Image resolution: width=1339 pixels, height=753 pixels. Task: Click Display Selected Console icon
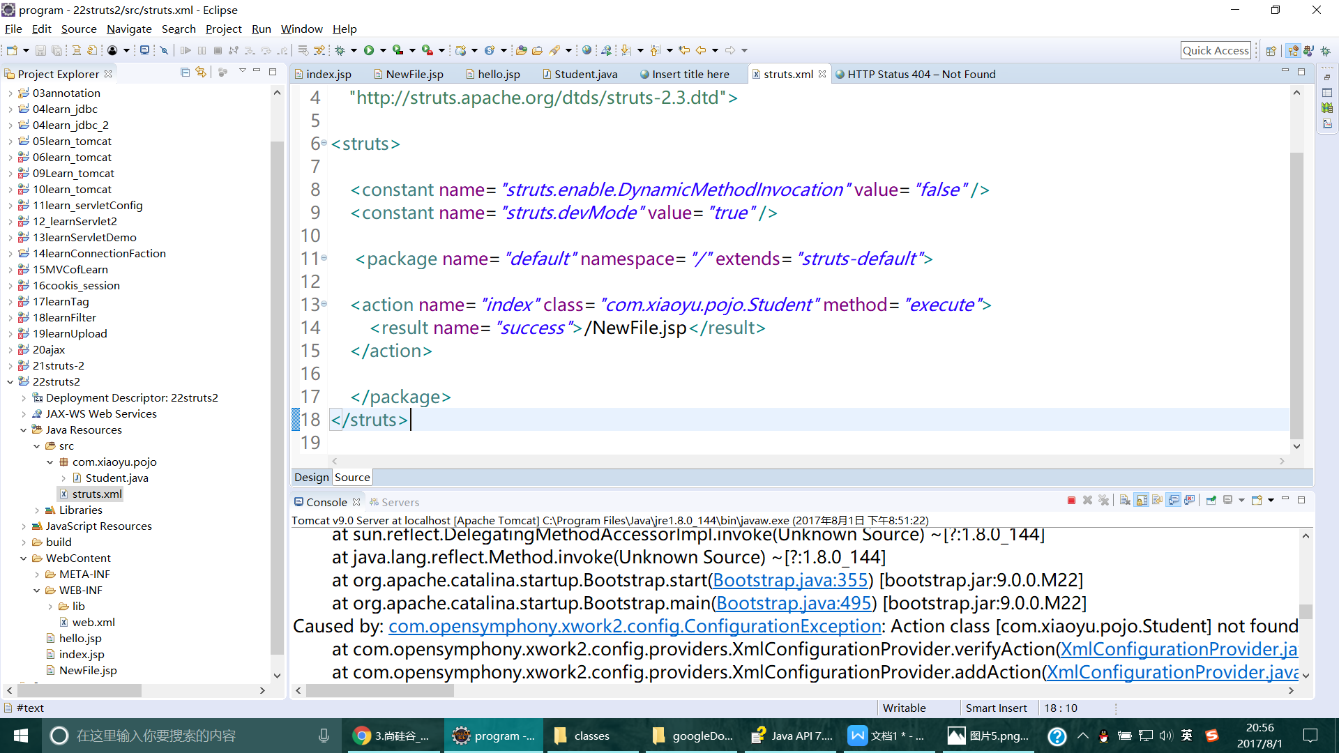(1228, 501)
